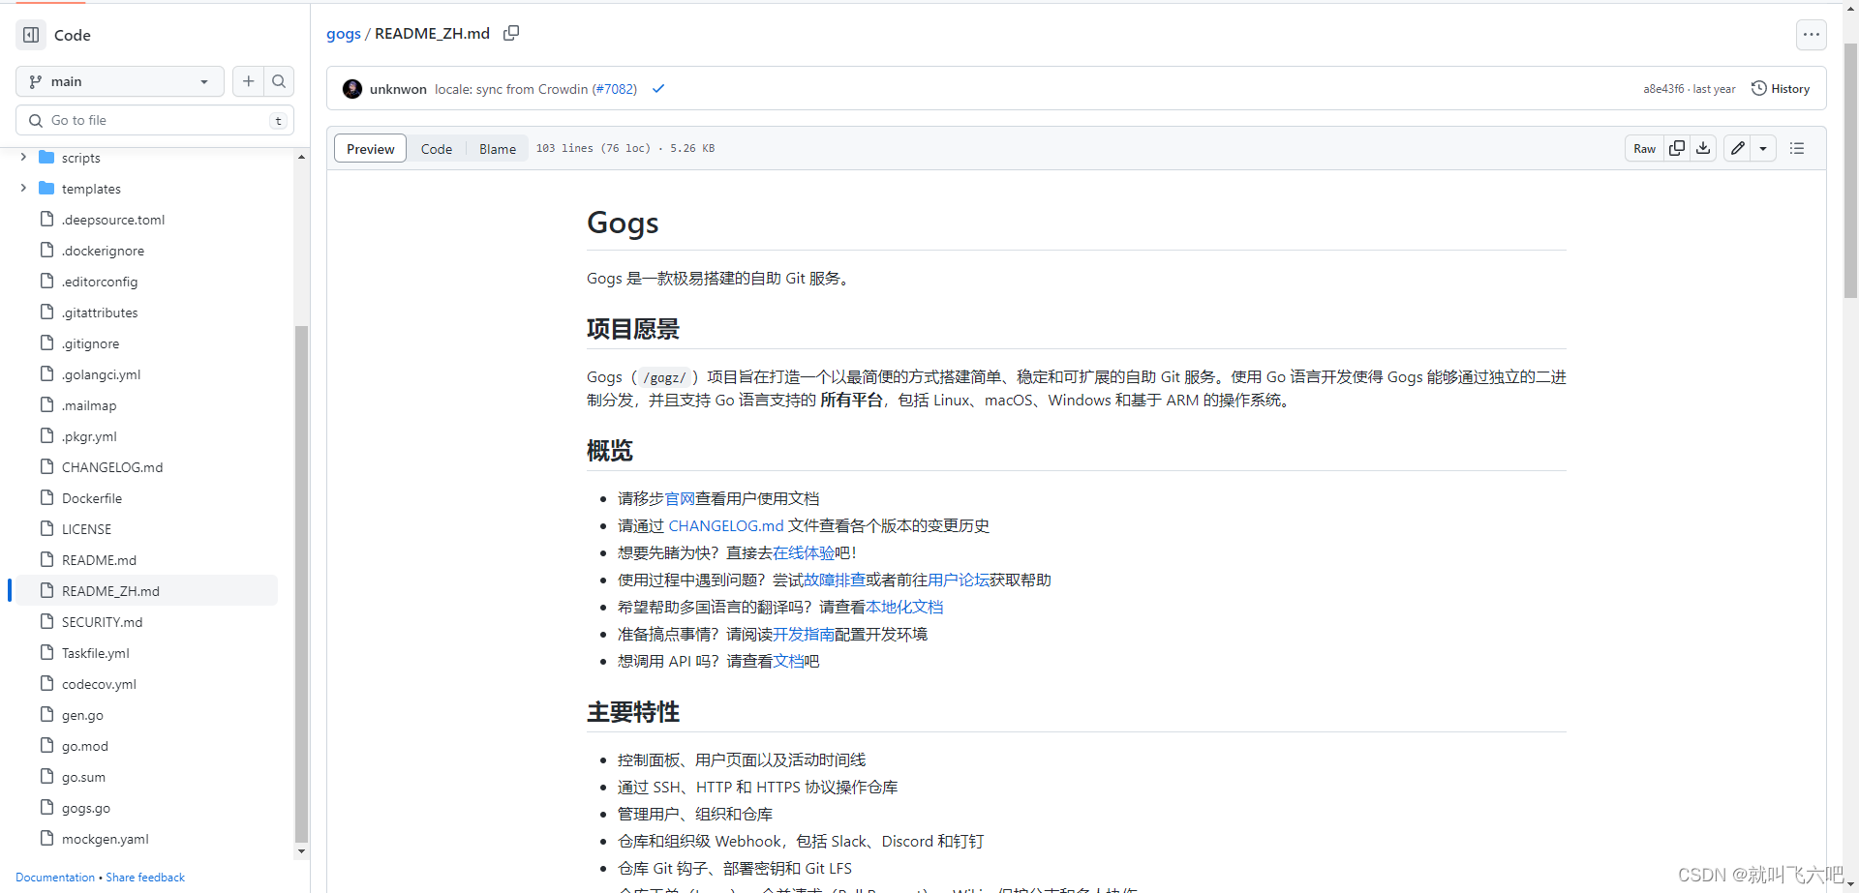Download the raw file icon
The width and height of the screenshot is (1859, 893).
(1703, 148)
